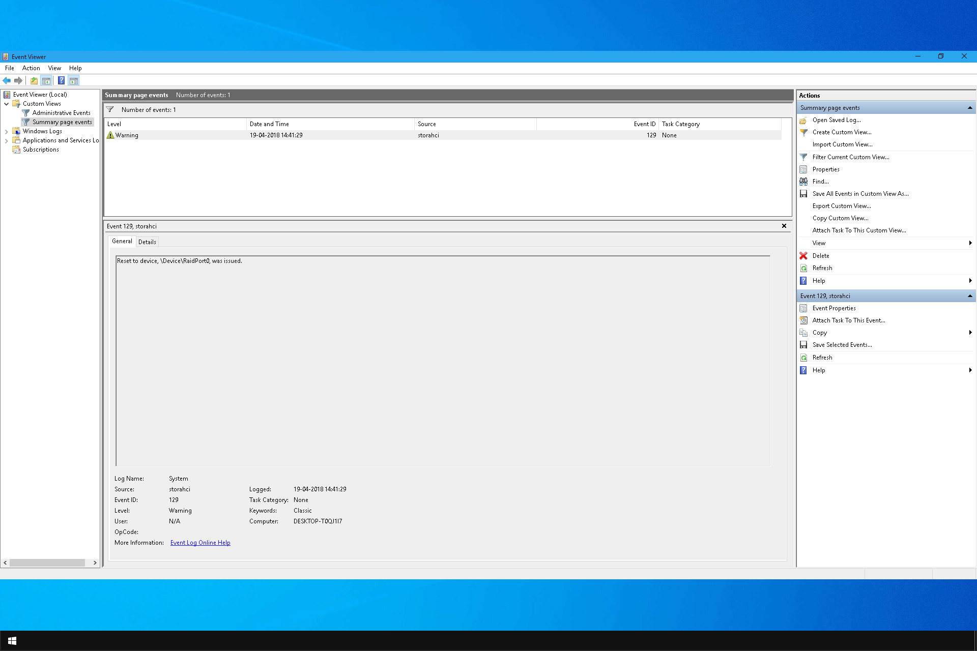Expand the Custom Views tree item
This screenshot has width=977, height=651.
pyautogui.click(x=6, y=103)
